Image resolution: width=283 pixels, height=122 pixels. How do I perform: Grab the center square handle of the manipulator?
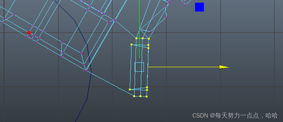139,67
